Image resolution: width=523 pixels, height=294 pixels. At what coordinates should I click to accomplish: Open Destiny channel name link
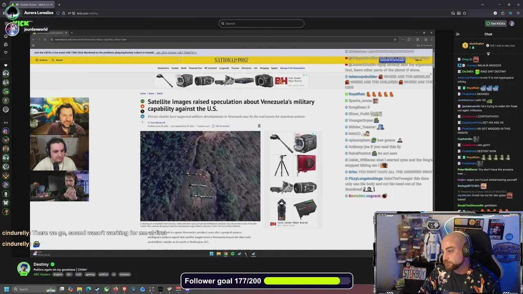tap(41, 264)
